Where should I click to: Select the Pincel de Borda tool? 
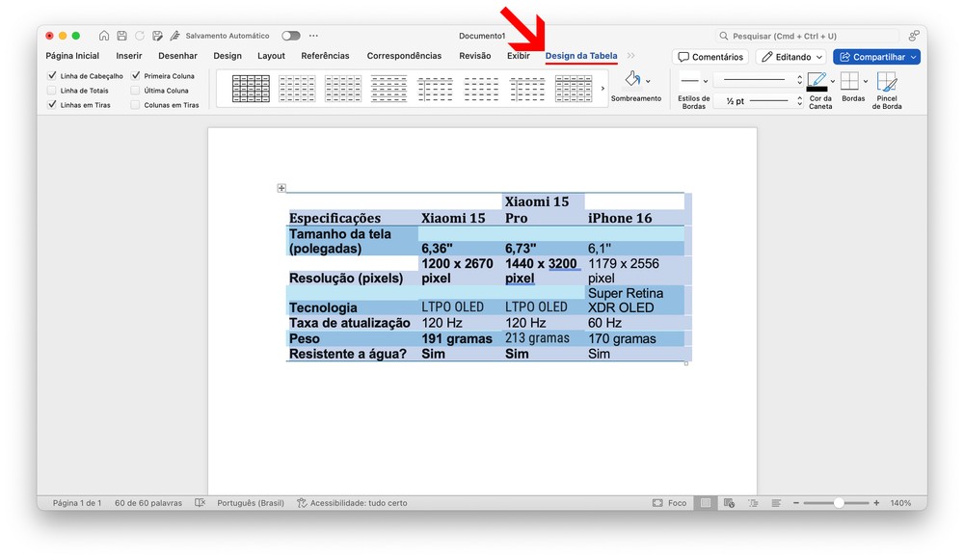(x=887, y=81)
